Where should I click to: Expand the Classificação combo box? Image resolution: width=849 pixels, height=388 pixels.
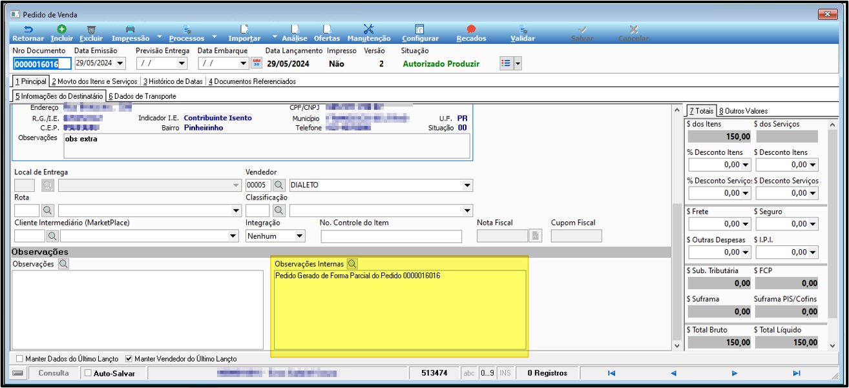(467, 210)
